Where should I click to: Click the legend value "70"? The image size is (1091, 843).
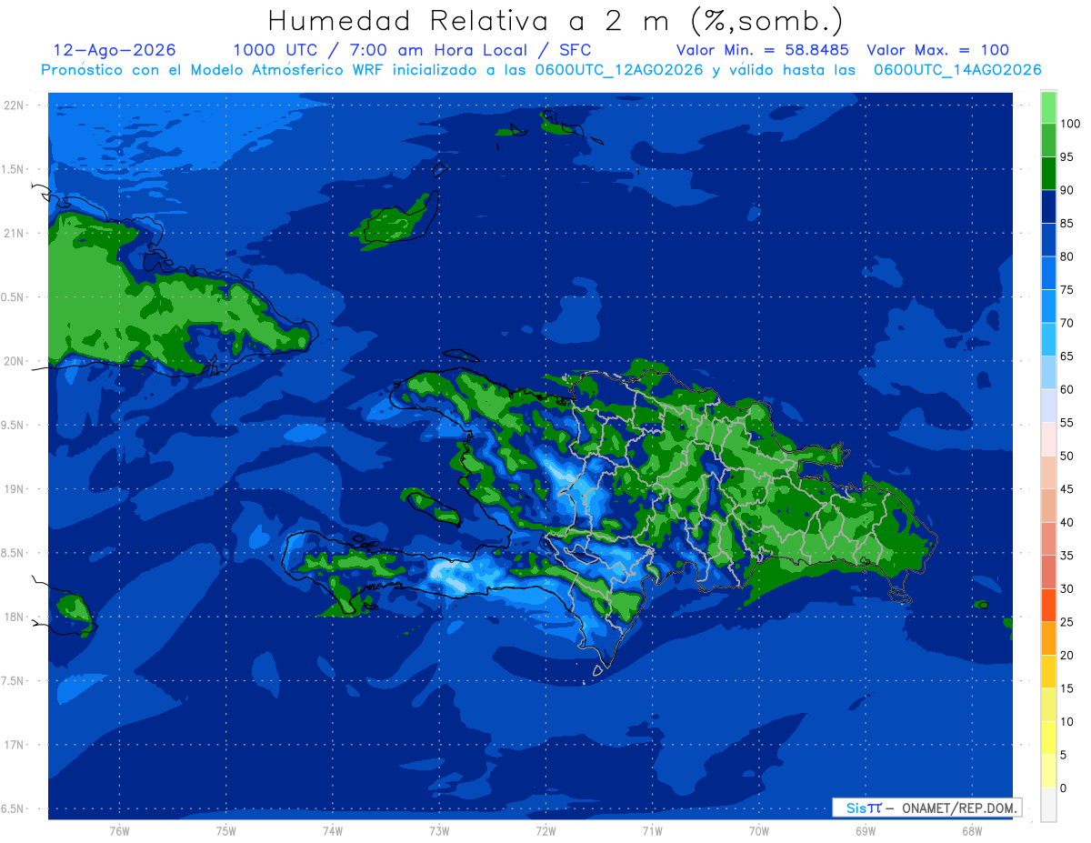(x=1066, y=323)
